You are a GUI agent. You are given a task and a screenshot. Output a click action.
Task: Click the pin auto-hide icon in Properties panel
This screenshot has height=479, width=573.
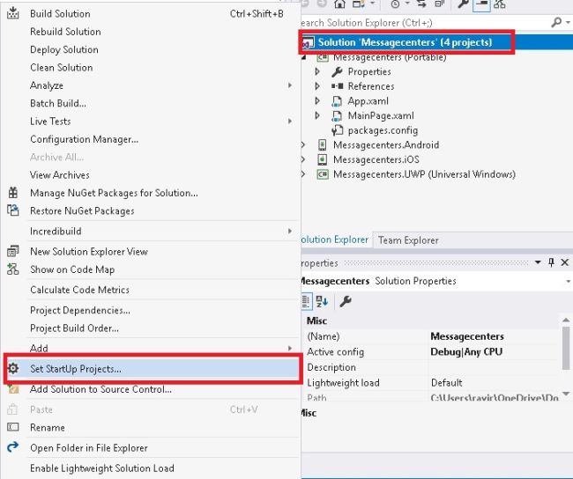tap(551, 262)
